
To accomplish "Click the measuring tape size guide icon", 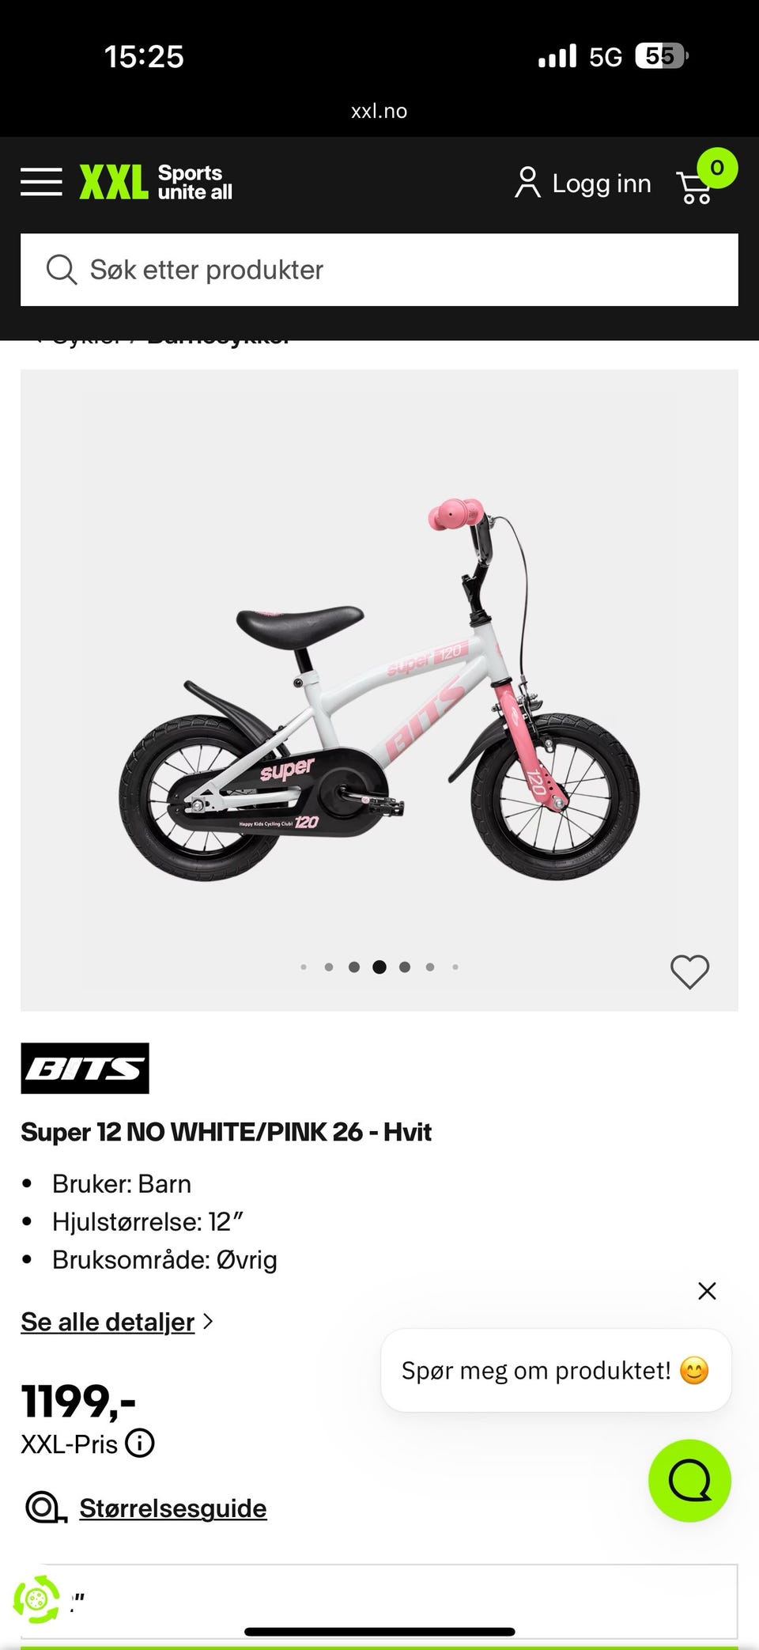I will tap(46, 1508).
